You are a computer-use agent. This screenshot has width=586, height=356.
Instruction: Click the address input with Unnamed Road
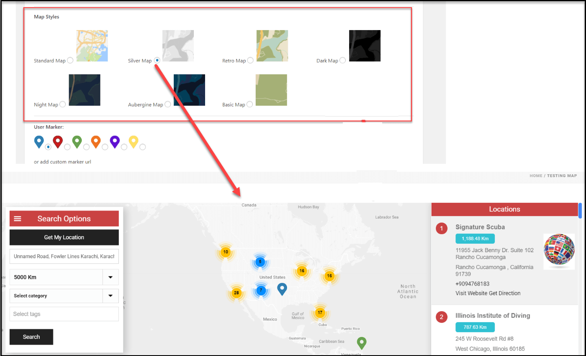coord(64,256)
